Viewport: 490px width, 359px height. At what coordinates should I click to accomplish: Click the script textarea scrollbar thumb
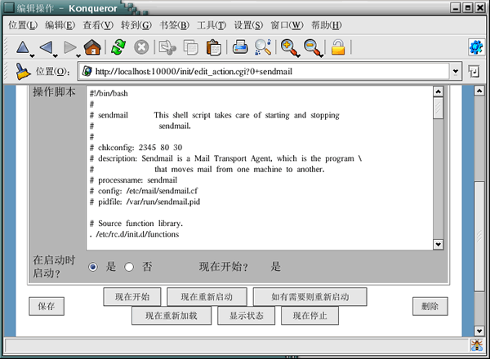[438, 108]
